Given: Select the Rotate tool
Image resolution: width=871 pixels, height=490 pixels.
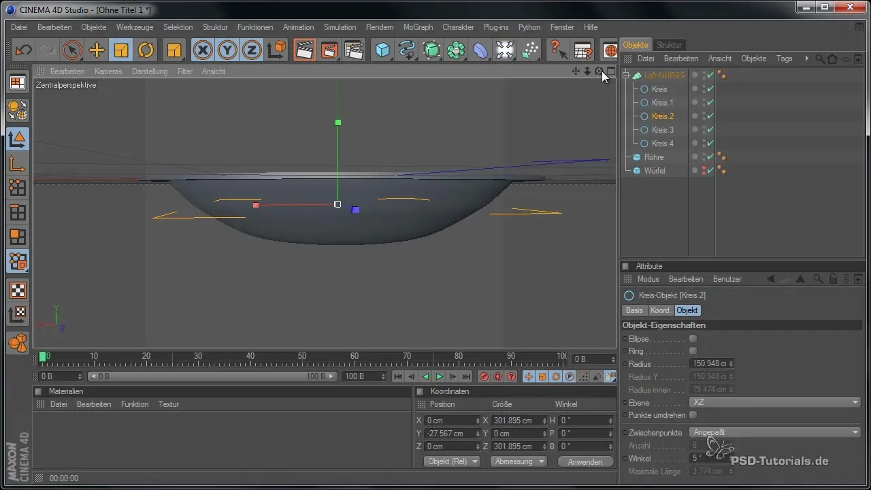Looking at the screenshot, I should [x=146, y=50].
